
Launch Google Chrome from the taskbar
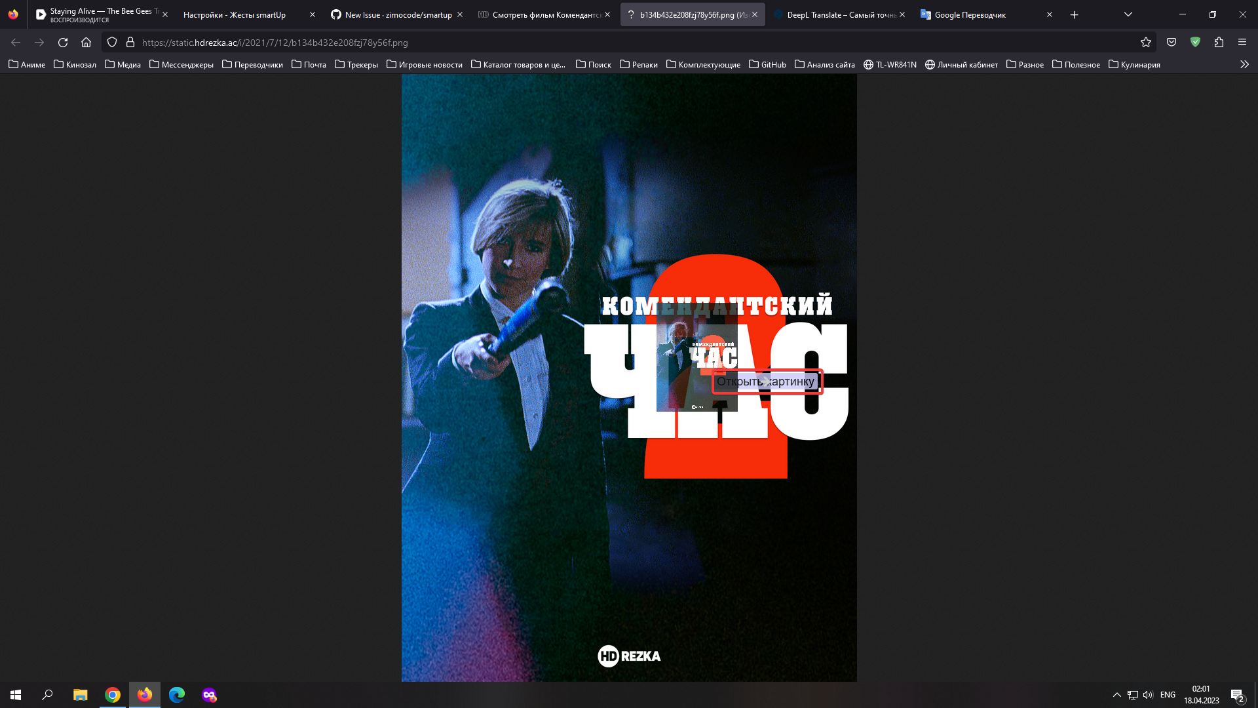tap(113, 695)
